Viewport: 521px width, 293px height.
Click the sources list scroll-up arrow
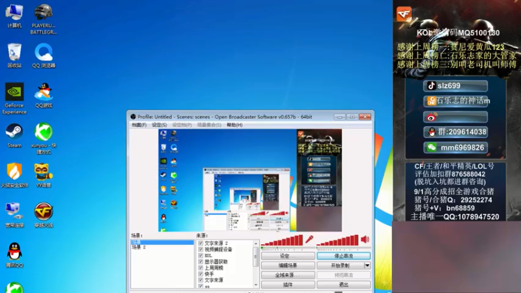click(x=255, y=244)
